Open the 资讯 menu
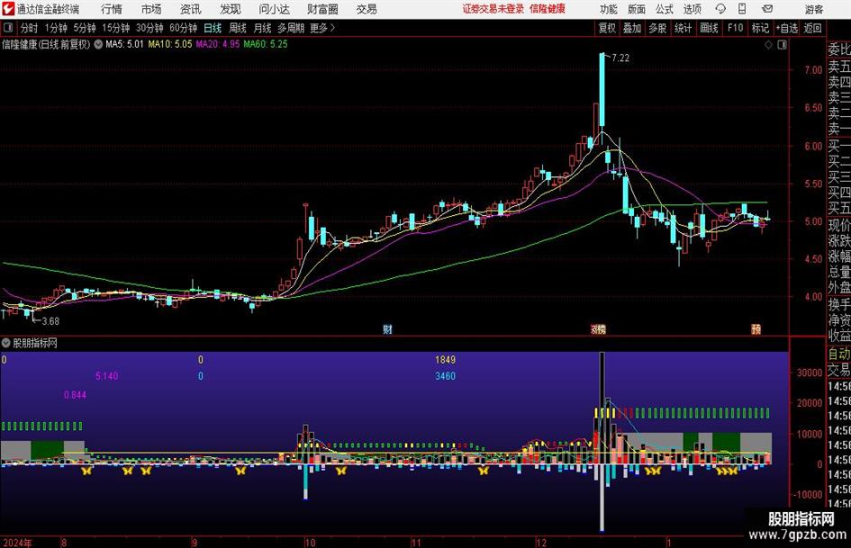851x548 pixels. [x=191, y=9]
